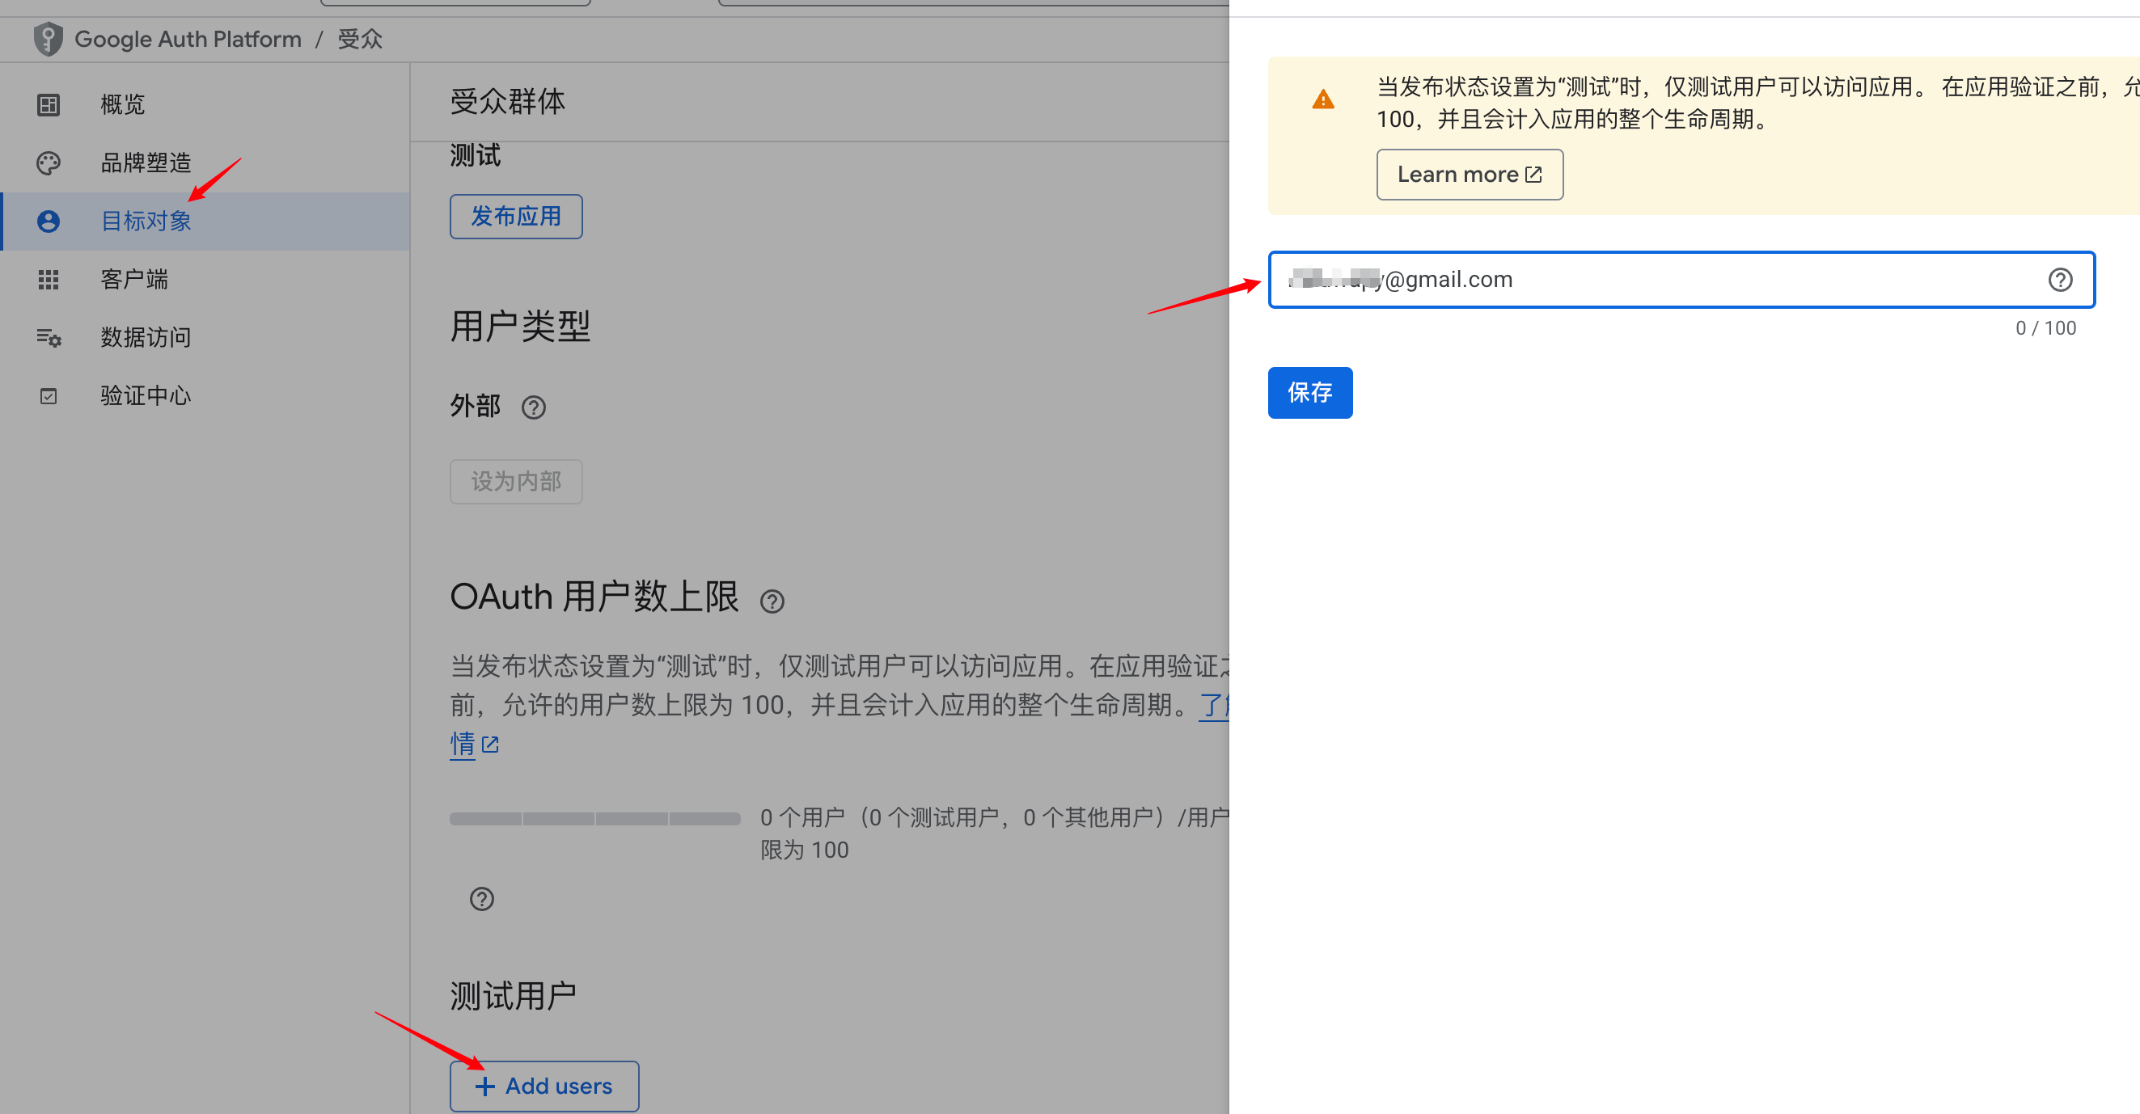Click the 目标对象 person icon
The image size is (2140, 1114).
49,221
